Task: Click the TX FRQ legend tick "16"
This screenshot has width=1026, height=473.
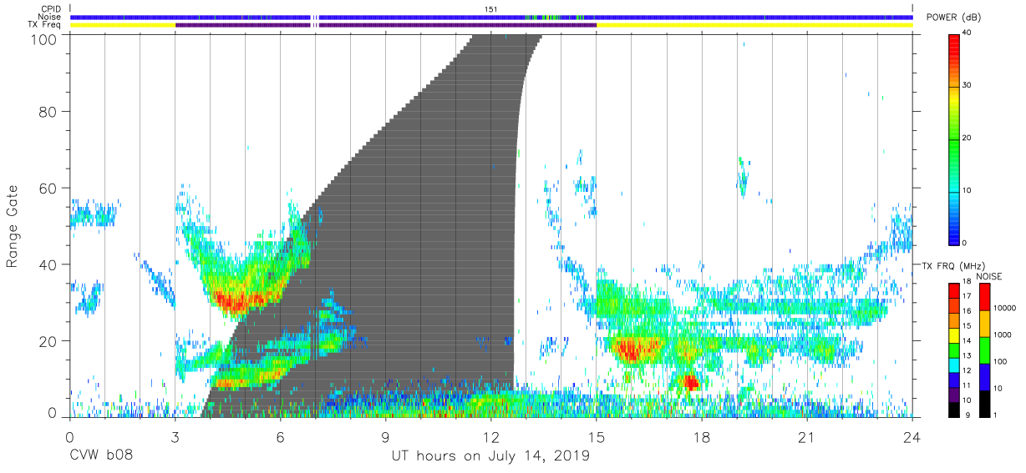Action: pos(968,311)
